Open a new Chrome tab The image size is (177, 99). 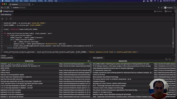point(33,4)
